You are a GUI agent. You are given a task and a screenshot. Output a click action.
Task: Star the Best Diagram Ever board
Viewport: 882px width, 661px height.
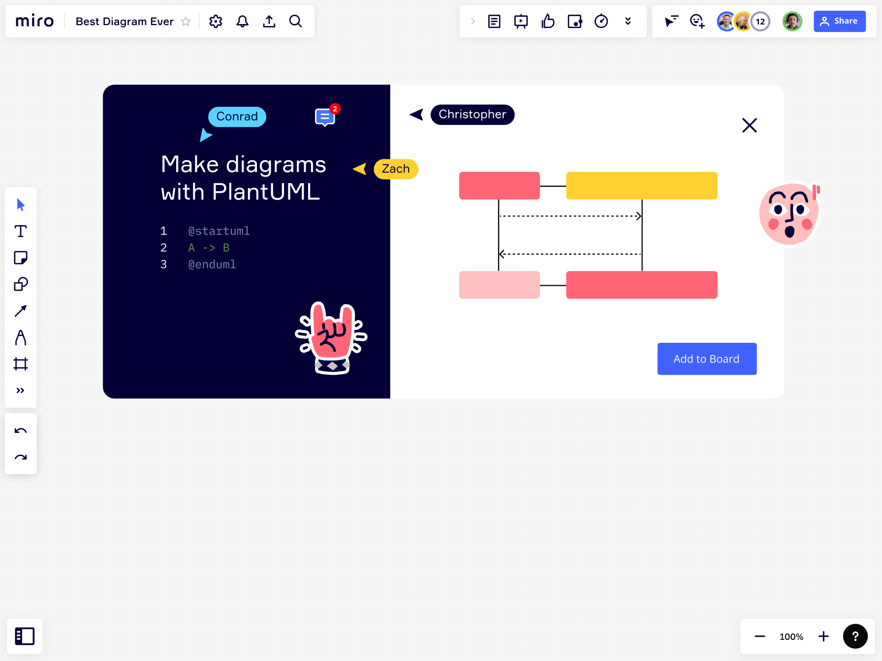point(186,21)
